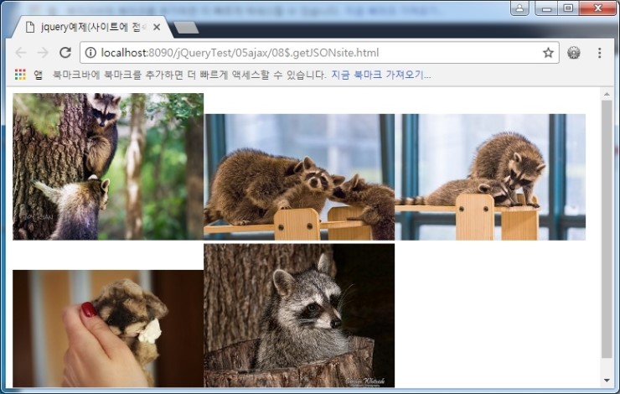Reload the current page
620x394 pixels.
(x=65, y=53)
